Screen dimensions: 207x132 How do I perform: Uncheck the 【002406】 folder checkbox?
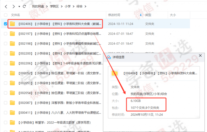5,24
